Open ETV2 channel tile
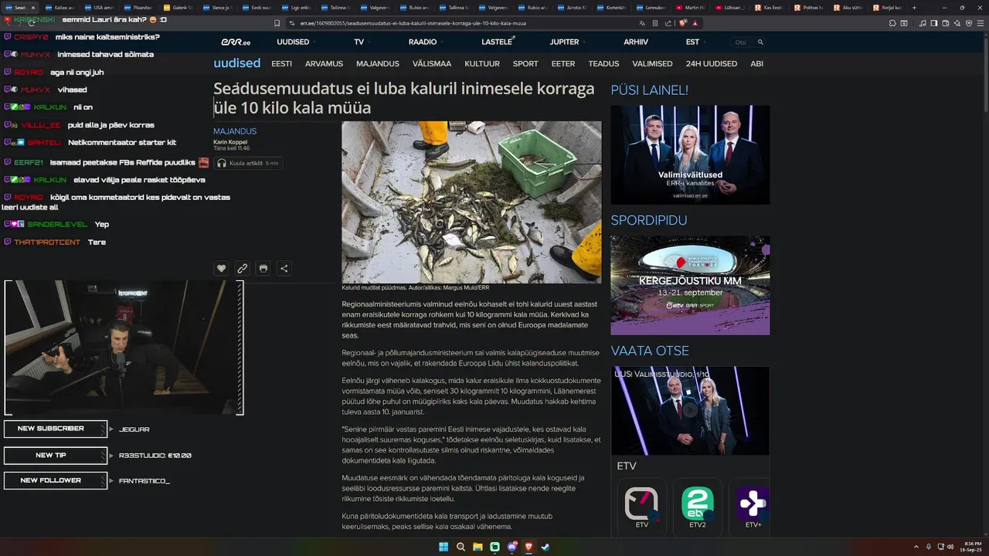The width and height of the screenshot is (989, 556). pos(697,507)
